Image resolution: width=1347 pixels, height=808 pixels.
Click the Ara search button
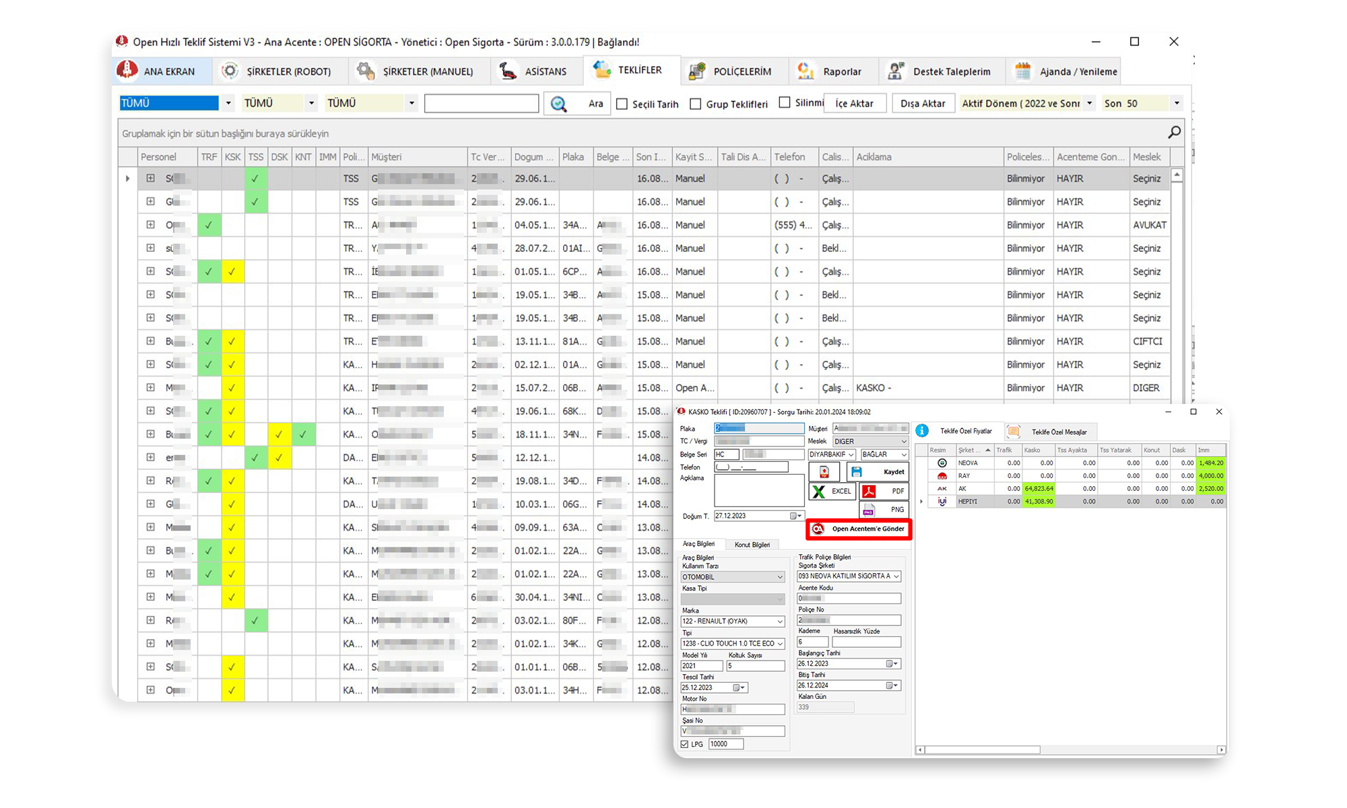[577, 104]
